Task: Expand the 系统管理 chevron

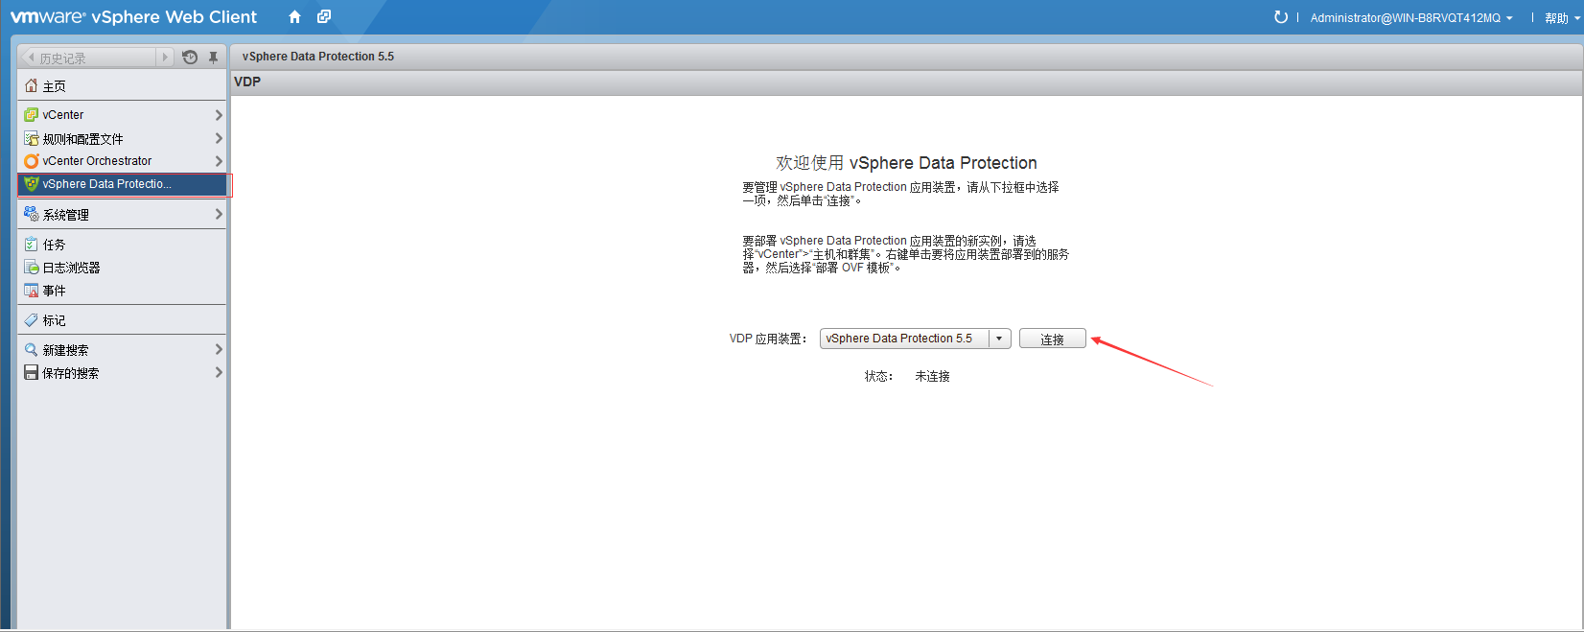Action: [x=219, y=214]
